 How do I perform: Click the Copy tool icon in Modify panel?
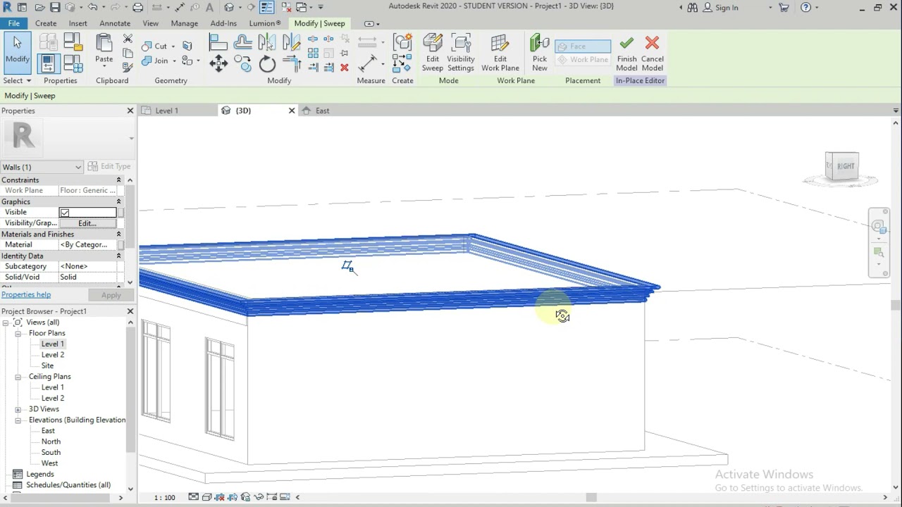pos(243,65)
